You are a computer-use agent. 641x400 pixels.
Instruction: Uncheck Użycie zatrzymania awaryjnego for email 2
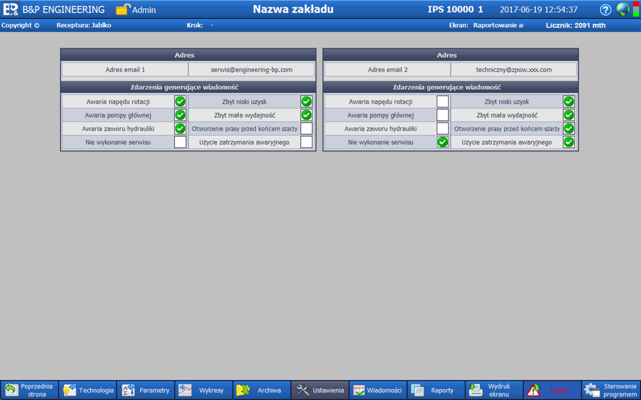click(568, 142)
